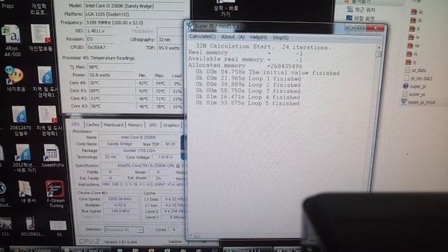Open the 재정학 리포트 desktop icon
The image size is (448, 252).
coord(39,9)
